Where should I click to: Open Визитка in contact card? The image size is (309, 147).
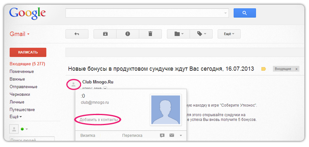tap(88, 135)
